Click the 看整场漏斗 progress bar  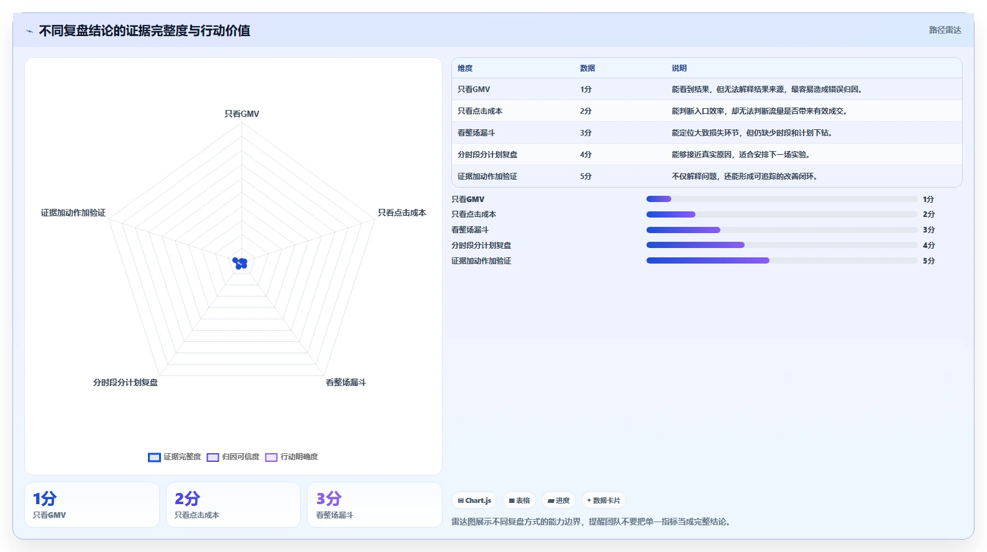pos(782,230)
